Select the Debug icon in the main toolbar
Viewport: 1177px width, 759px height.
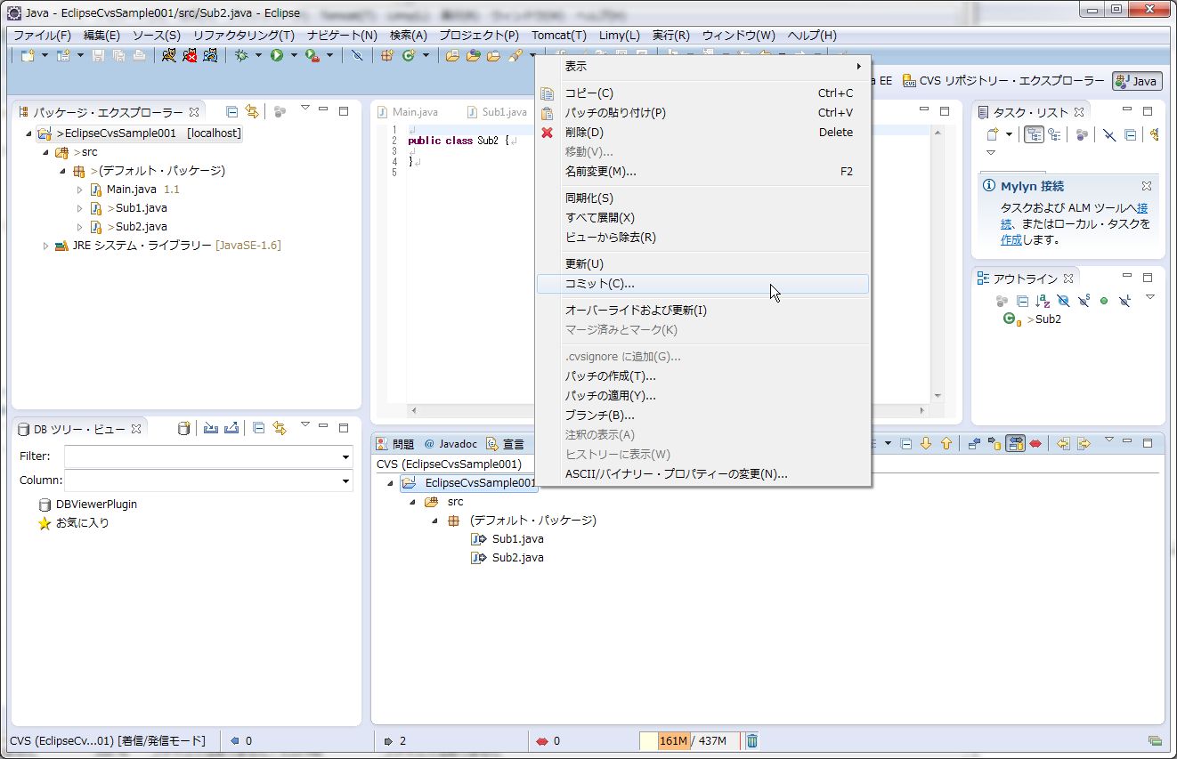pyautogui.click(x=241, y=55)
